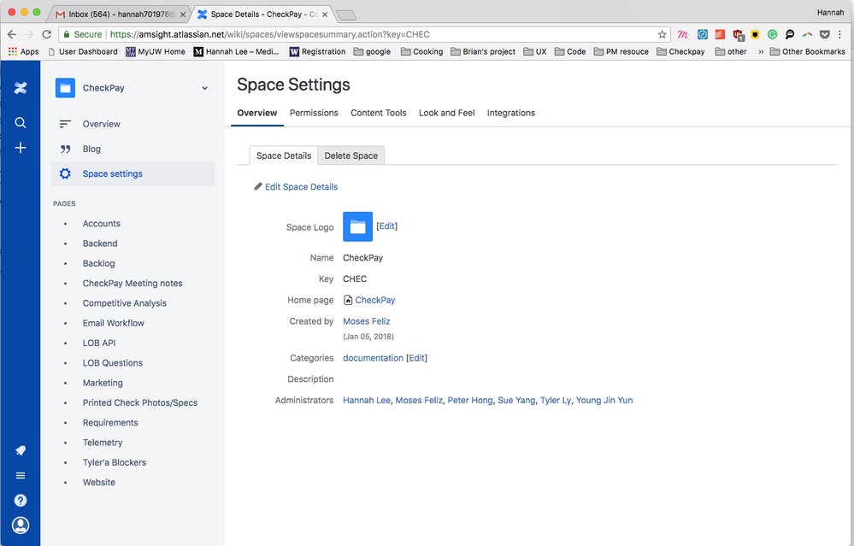The height and width of the screenshot is (546, 854).
Task: Select the Delete Space tab
Action: point(351,156)
